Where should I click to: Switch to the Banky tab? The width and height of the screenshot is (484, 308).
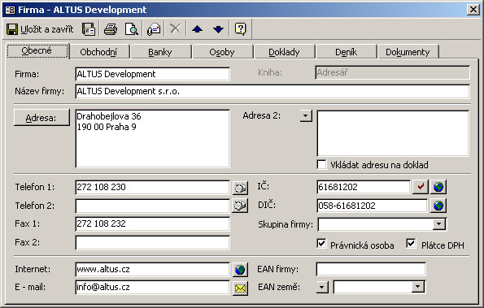pyautogui.click(x=160, y=52)
